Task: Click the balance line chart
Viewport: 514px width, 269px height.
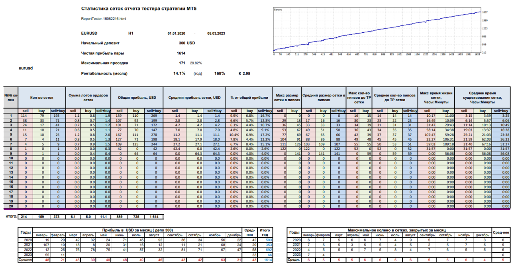Action: coord(377,31)
